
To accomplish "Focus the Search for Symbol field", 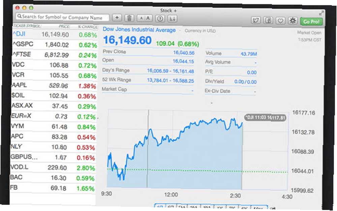I will coord(62,17).
